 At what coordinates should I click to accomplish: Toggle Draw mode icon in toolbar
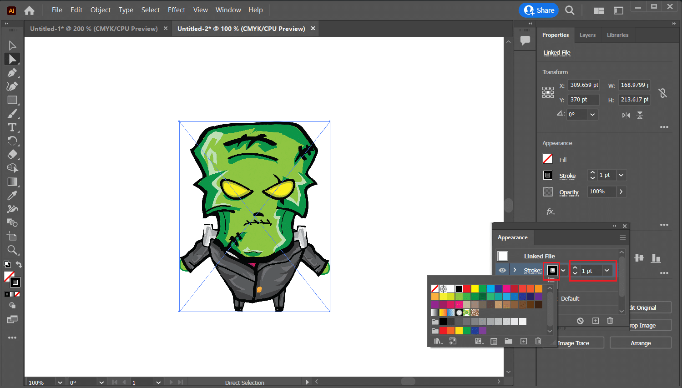pos(12,306)
